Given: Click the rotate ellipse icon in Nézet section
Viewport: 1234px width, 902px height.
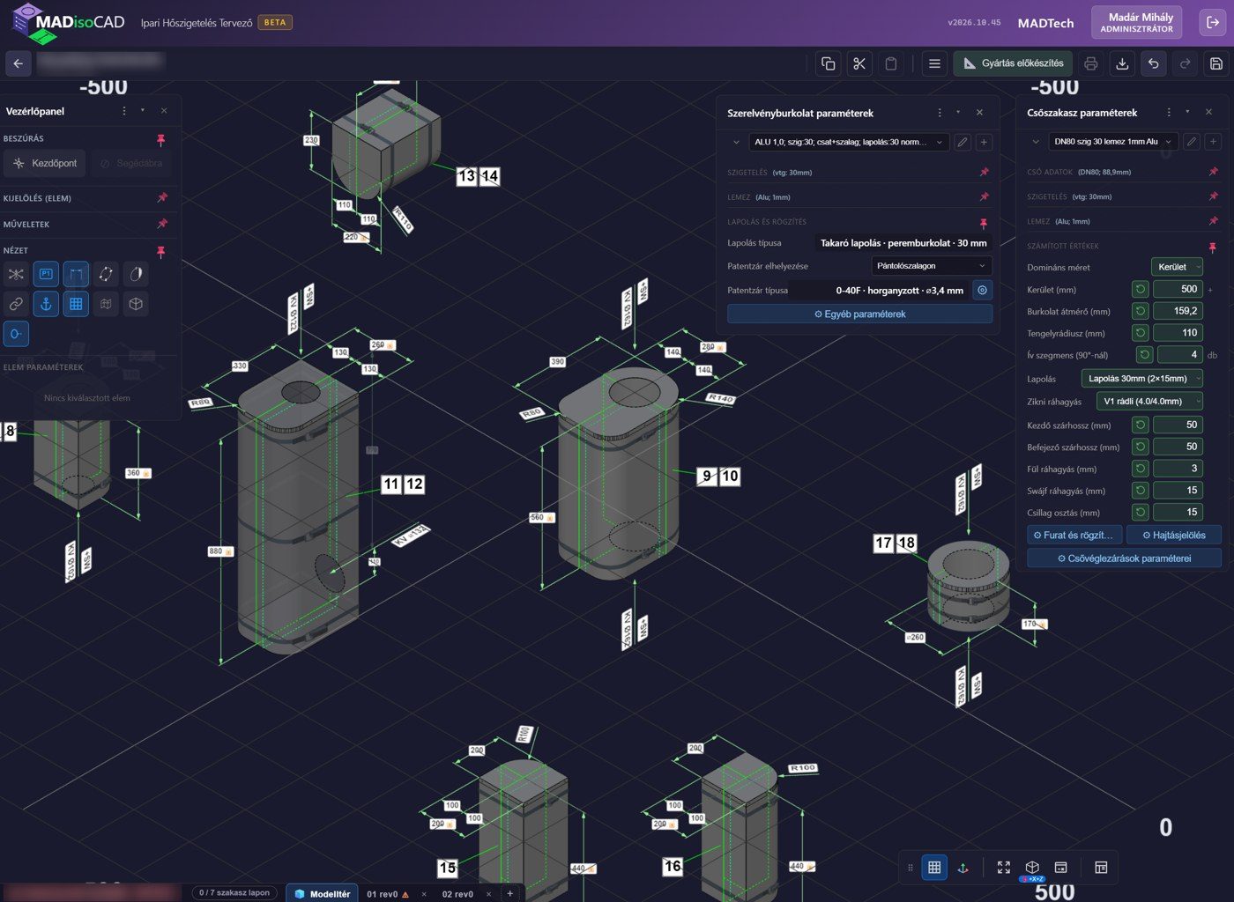Looking at the screenshot, I should 106,274.
